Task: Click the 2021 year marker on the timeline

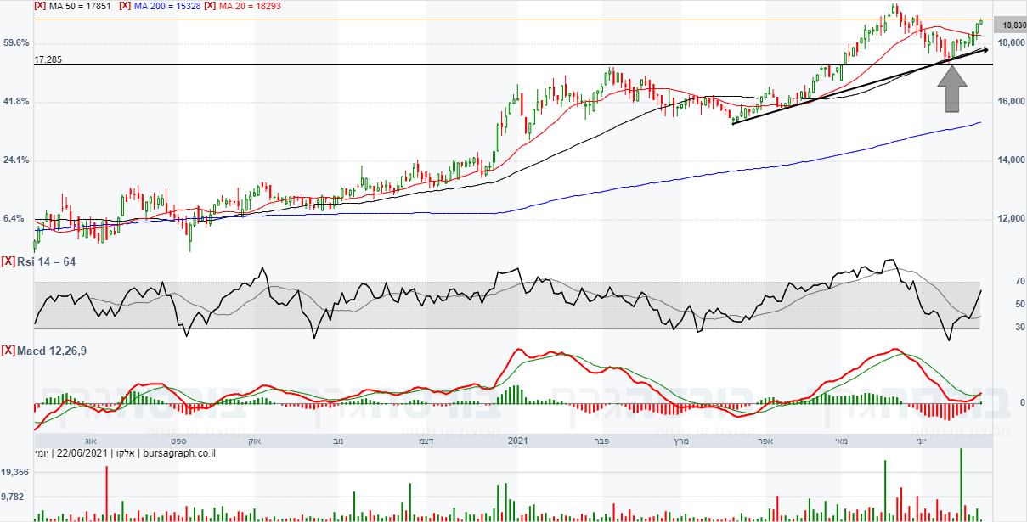Action: (x=518, y=441)
